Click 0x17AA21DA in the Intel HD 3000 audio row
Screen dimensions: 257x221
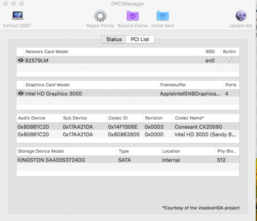78,135
